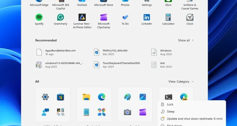This screenshot has width=237, height=126.
Task: Expand the small app cluster with the calculator and snipping icons
Action: [60, 112]
